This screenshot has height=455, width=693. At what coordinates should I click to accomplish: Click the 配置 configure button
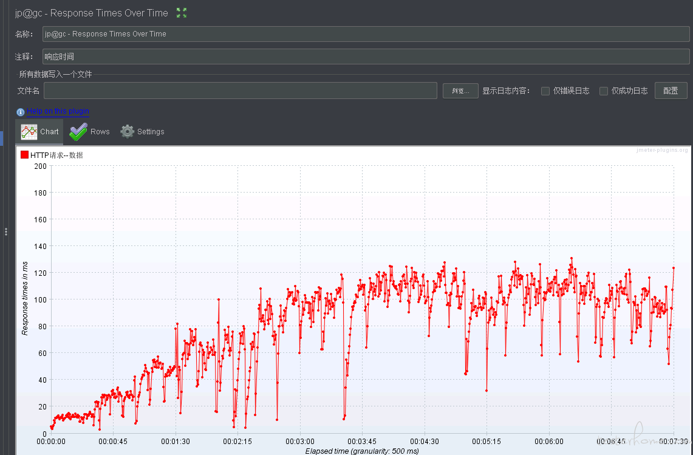(x=671, y=91)
